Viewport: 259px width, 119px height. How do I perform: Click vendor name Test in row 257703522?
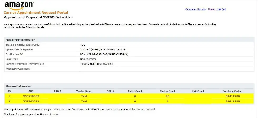pyautogui.click(x=84, y=101)
